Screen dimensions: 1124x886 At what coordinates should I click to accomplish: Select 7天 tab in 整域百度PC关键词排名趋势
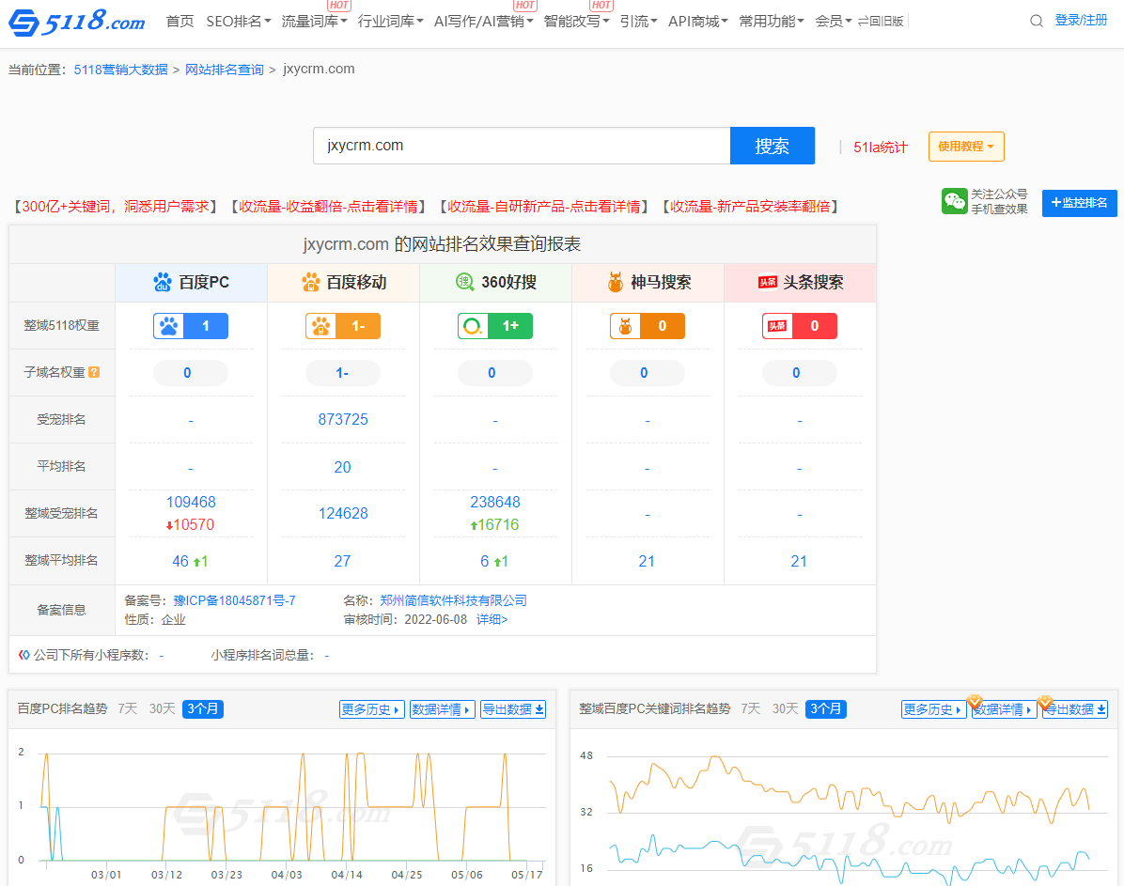(x=751, y=709)
